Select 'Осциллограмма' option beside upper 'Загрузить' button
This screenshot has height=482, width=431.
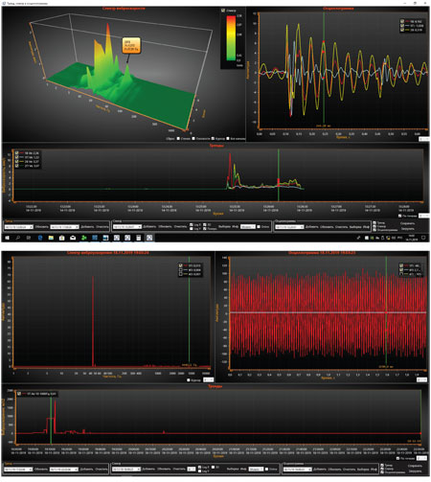(x=374, y=230)
